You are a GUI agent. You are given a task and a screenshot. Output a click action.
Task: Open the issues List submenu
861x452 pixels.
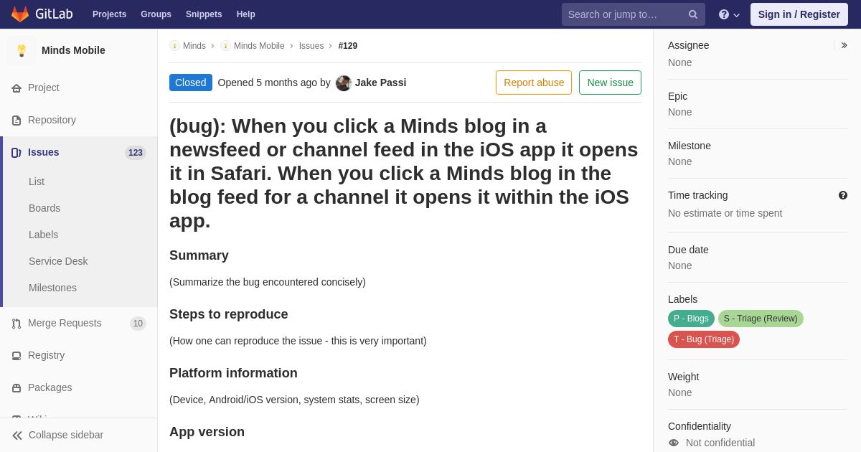(x=37, y=182)
